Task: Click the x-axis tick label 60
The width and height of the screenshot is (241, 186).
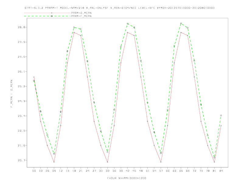Action: point(168,171)
